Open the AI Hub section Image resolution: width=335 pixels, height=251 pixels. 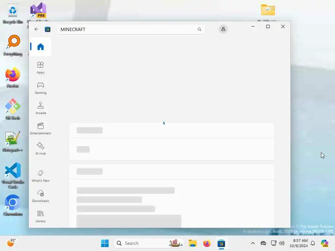click(40, 149)
